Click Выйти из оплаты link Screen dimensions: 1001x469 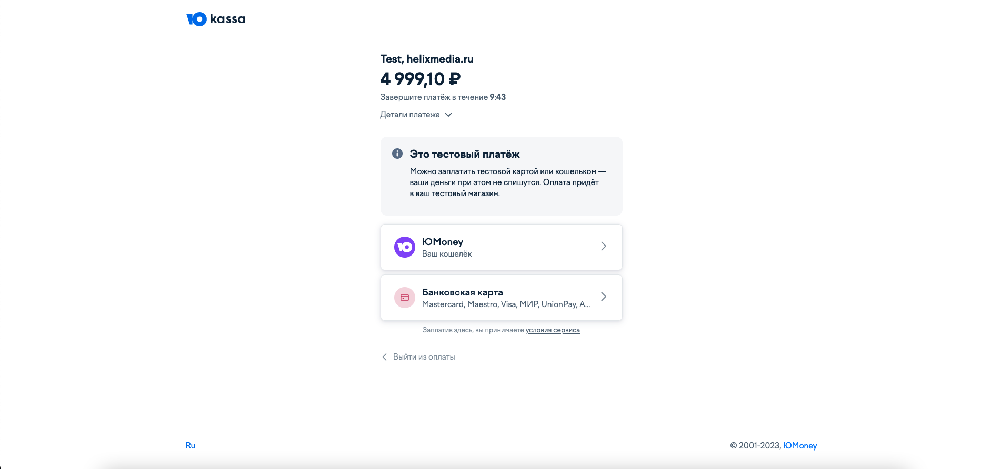(x=424, y=357)
